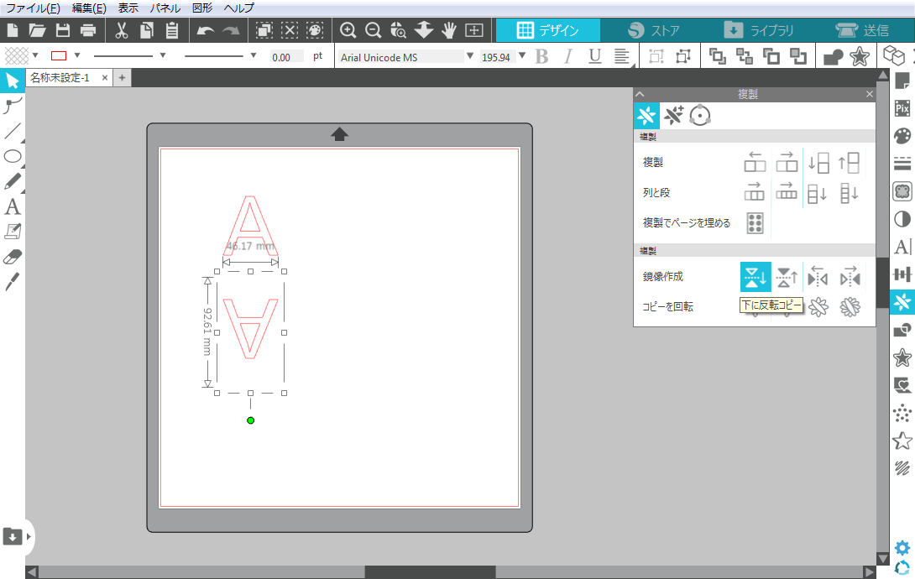Viewport: 915px width, 579px height.
Task: Expand the font size 195.94 dropdown
Action: (522, 56)
